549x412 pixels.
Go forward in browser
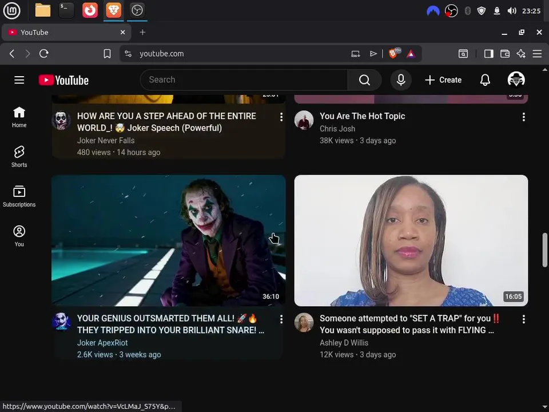click(x=27, y=54)
